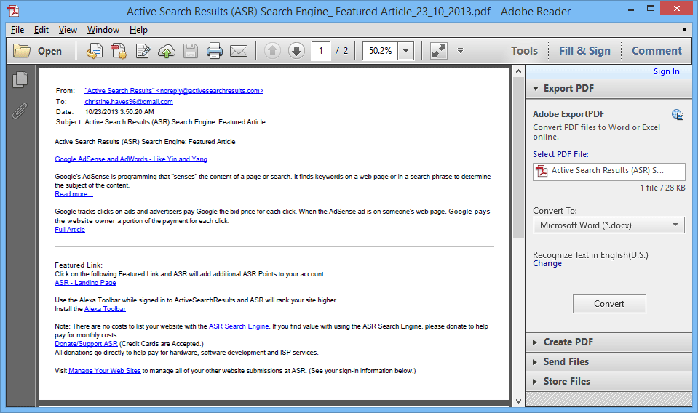The height and width of the screenshot is (413, 698).
Task: Click the Export PDF file toolbar icon
Action: [x=95, y=51]
